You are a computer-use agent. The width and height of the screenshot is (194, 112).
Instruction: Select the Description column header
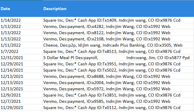(x=118, y=9)
